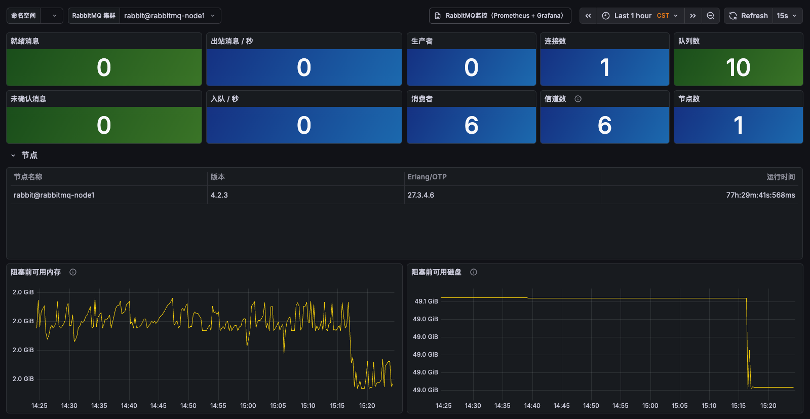Sort table by 节点名称 column header

coord(28,177)
